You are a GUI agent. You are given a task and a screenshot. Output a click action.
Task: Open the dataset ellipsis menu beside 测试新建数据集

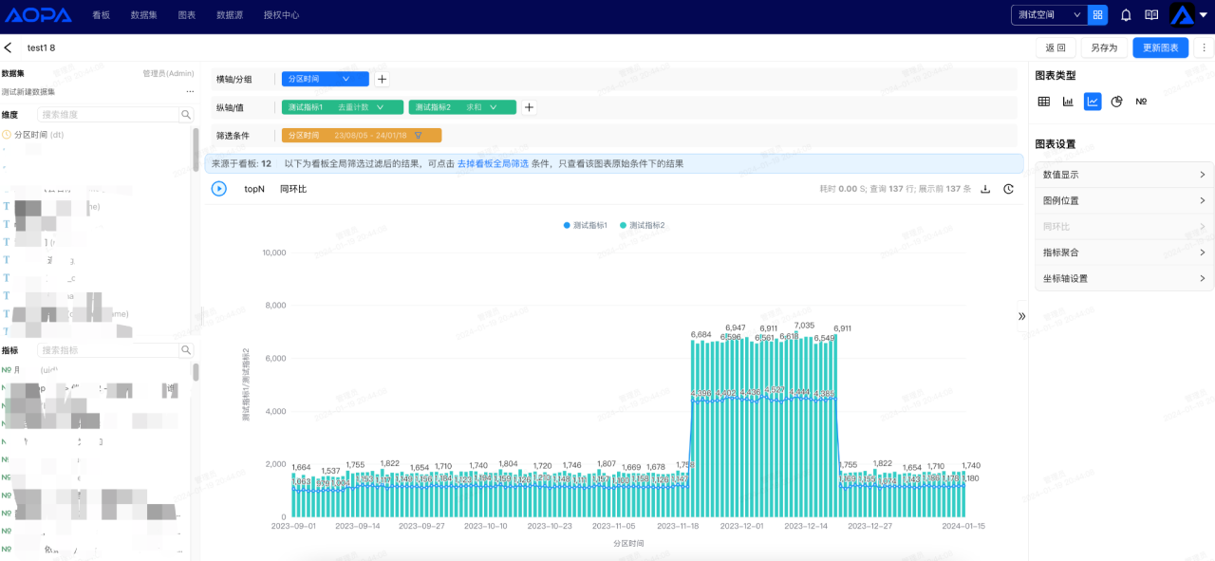click(190, 92)
